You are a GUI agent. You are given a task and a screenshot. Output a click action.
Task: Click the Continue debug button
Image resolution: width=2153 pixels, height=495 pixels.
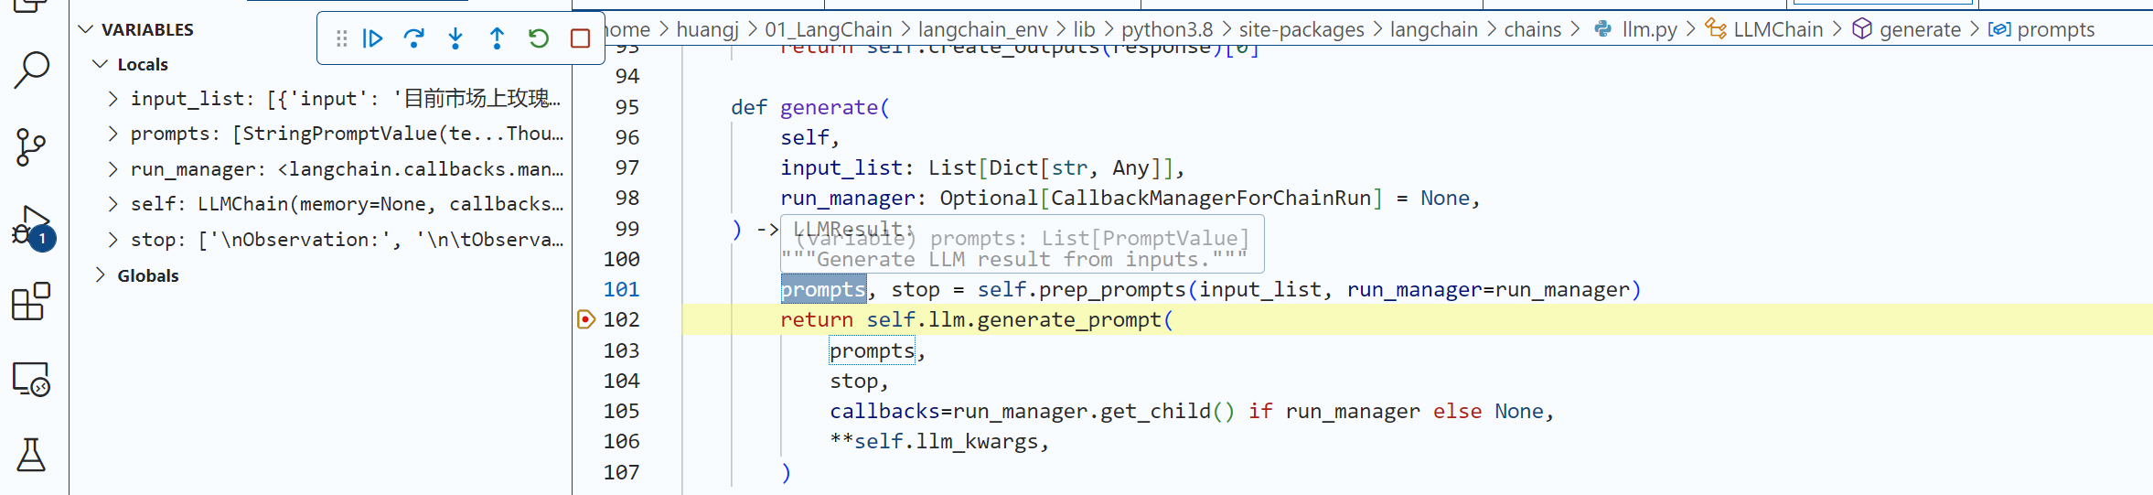[372, 38]
